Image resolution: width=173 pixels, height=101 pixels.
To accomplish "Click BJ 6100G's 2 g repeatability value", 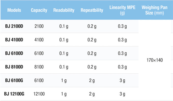I will click(92, 81).
